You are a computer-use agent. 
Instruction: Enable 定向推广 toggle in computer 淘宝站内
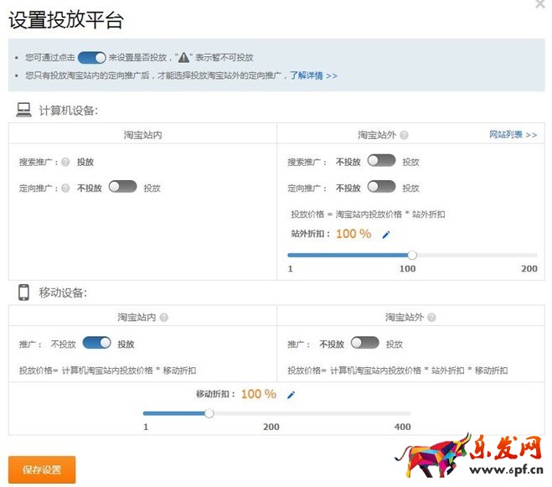[x=122, y=187]
